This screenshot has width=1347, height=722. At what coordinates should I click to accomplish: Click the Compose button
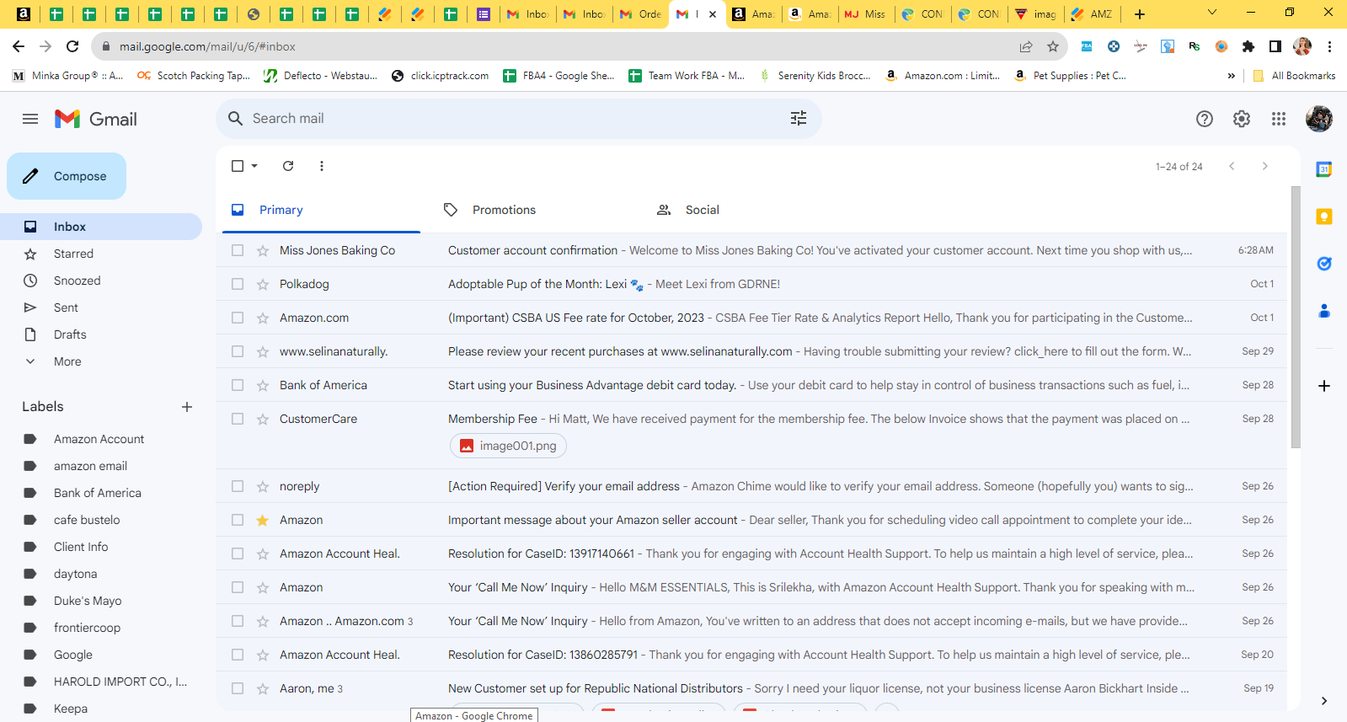[x=67, y=176]
